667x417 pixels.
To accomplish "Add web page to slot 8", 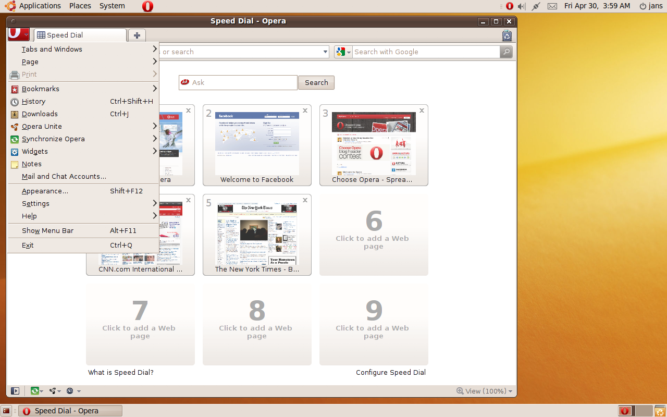I will click(x=257, y=324).
